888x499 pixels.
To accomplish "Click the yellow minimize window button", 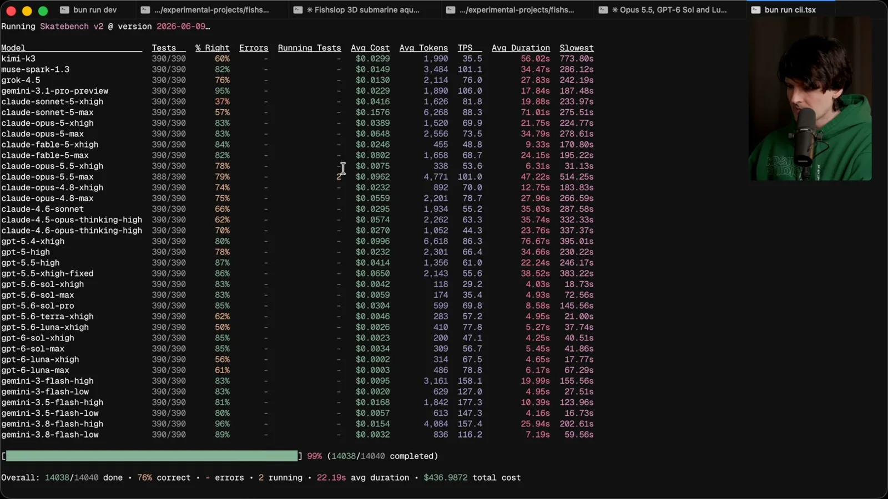I will (x=27, y=11).
